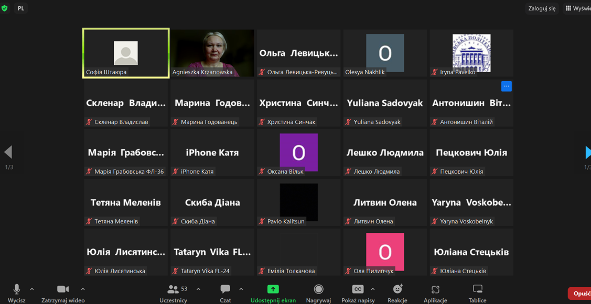This screenshot has height=304, width=591.
Task: Click muted mic icon for Скиба Діана
Action: pos(176,221)
